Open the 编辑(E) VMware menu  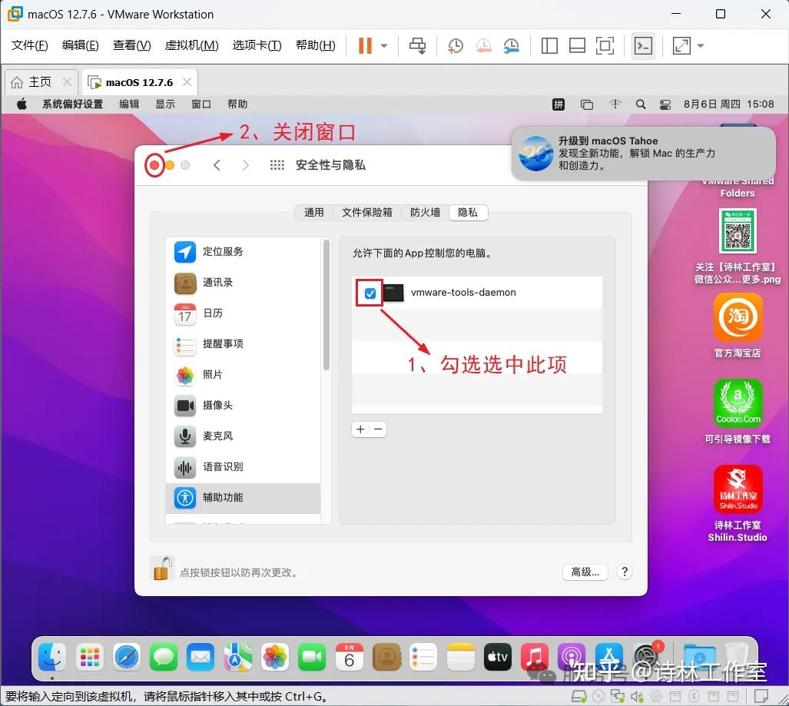(x=81, y=45)
